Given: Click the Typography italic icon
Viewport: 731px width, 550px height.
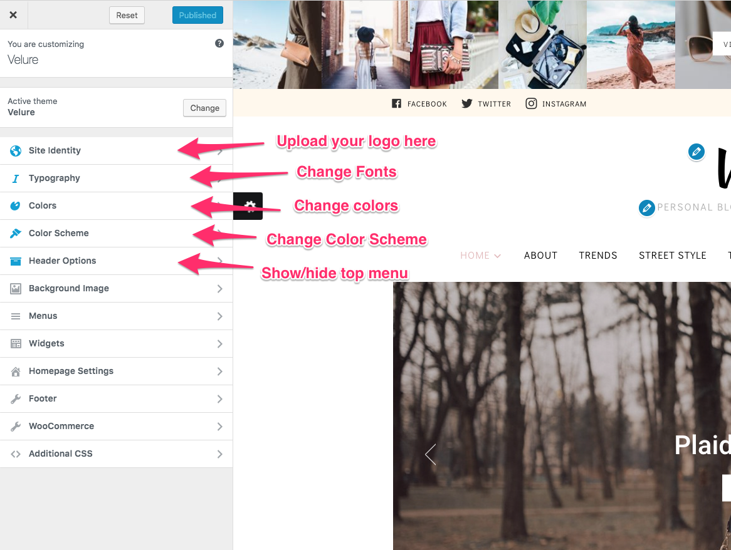Looking at the screenshot, I should click(16, 179).
